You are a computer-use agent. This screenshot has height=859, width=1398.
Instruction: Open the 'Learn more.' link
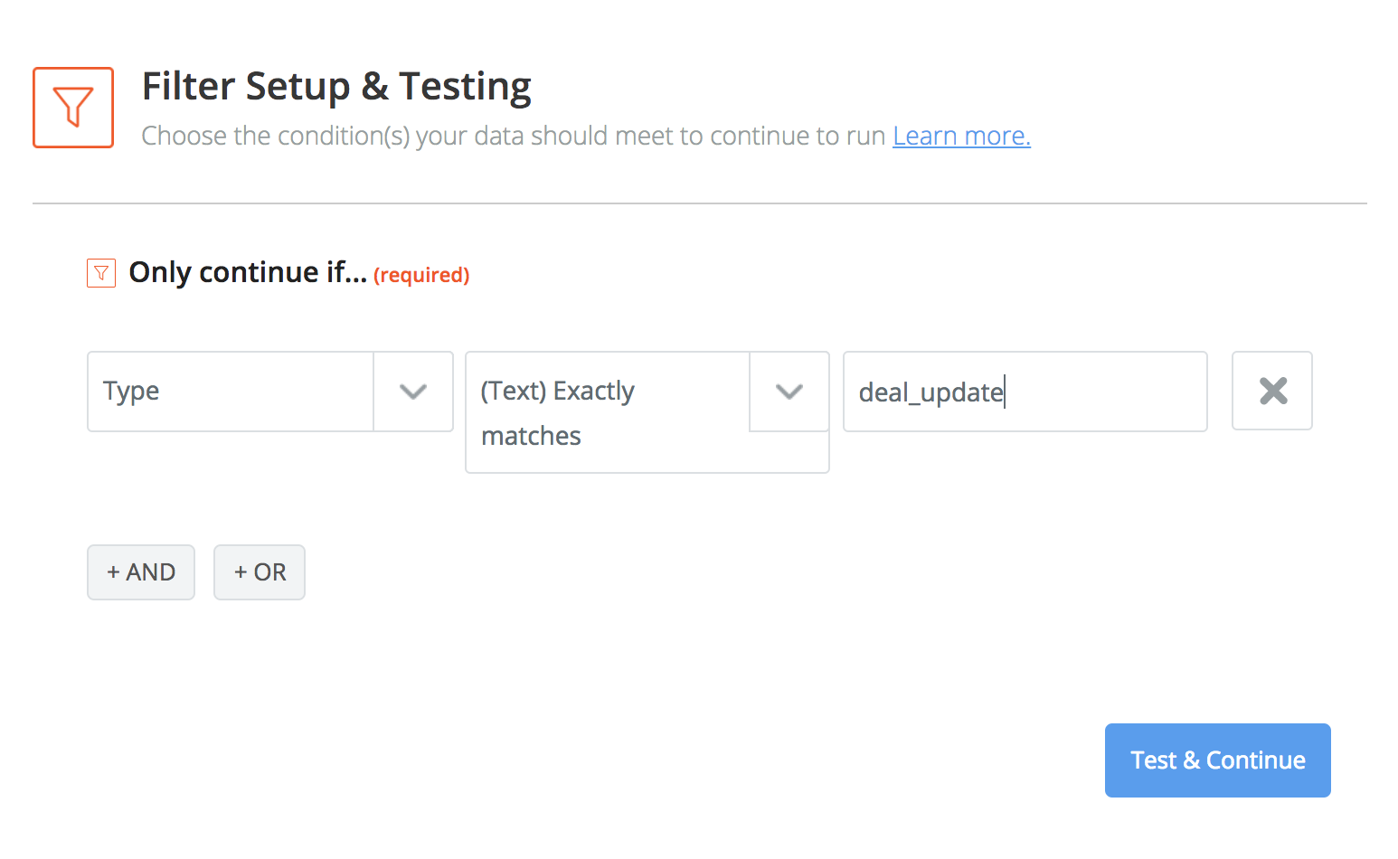(961, 136)
